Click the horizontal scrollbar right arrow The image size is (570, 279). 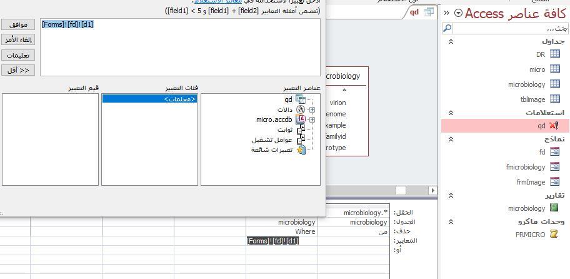click(x=432, y=190)
